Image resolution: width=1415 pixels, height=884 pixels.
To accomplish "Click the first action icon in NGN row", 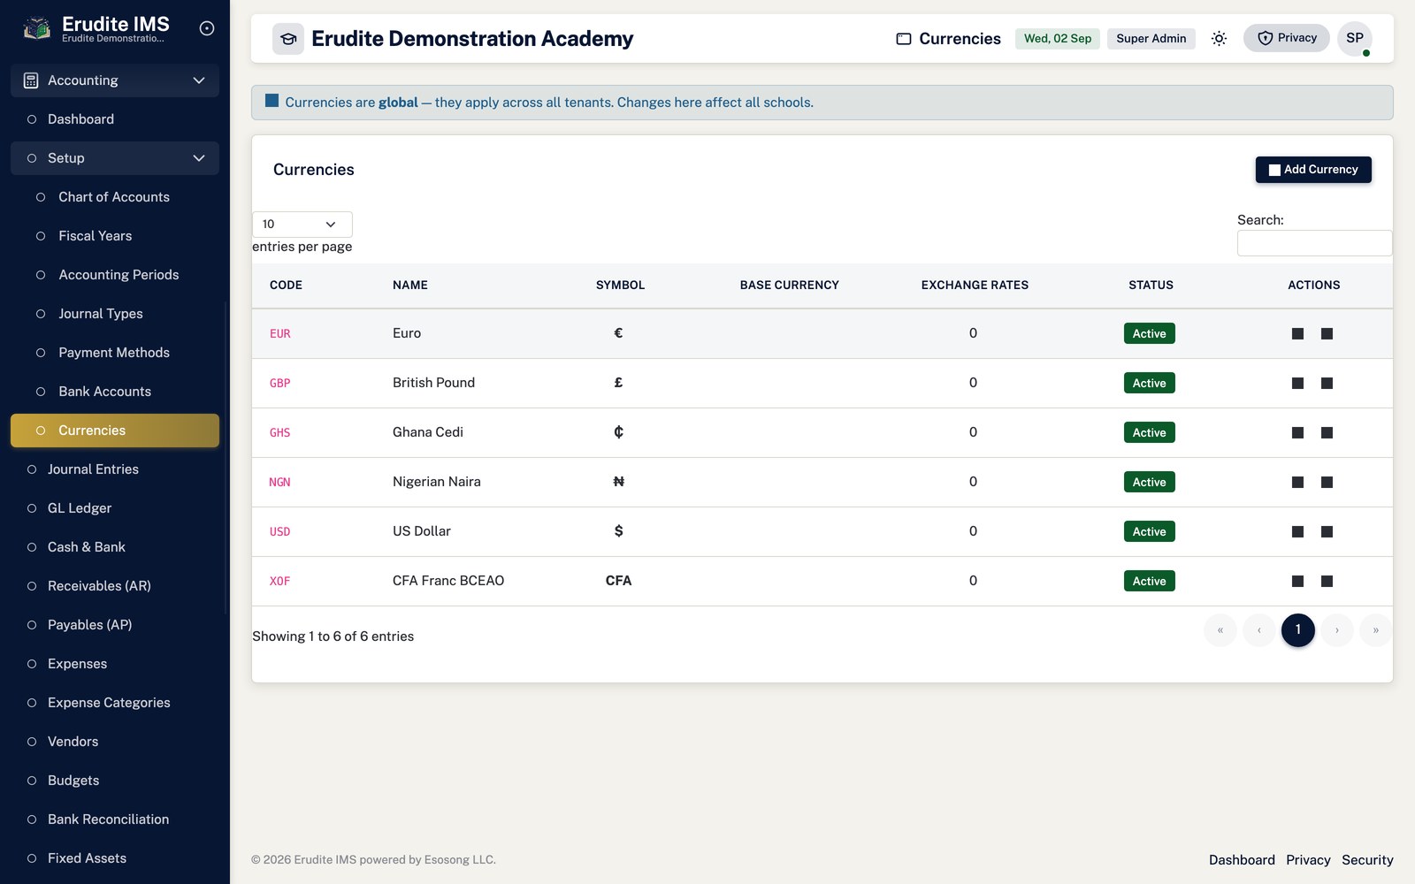I will point(1297,482).
